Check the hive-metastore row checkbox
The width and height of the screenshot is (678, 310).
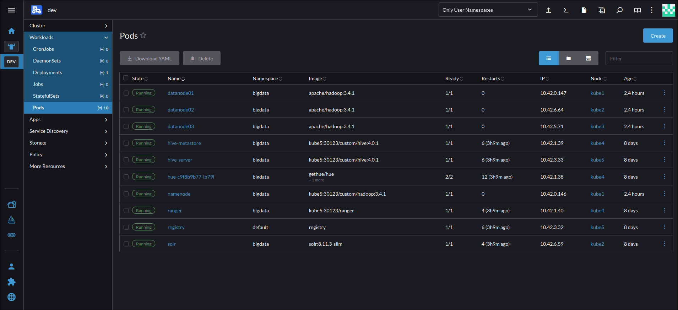[126, 143]
